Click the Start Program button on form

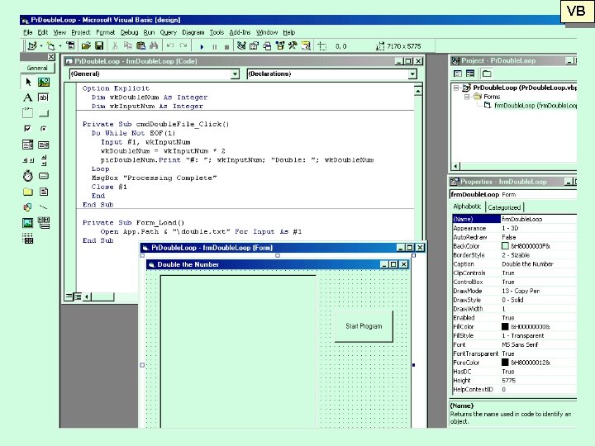pos(364,326)
